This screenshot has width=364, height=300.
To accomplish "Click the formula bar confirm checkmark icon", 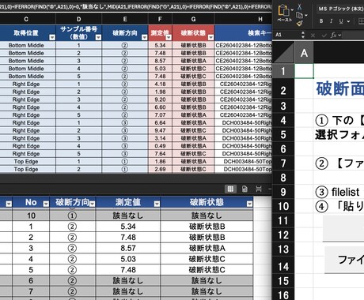I will [324, 35].
